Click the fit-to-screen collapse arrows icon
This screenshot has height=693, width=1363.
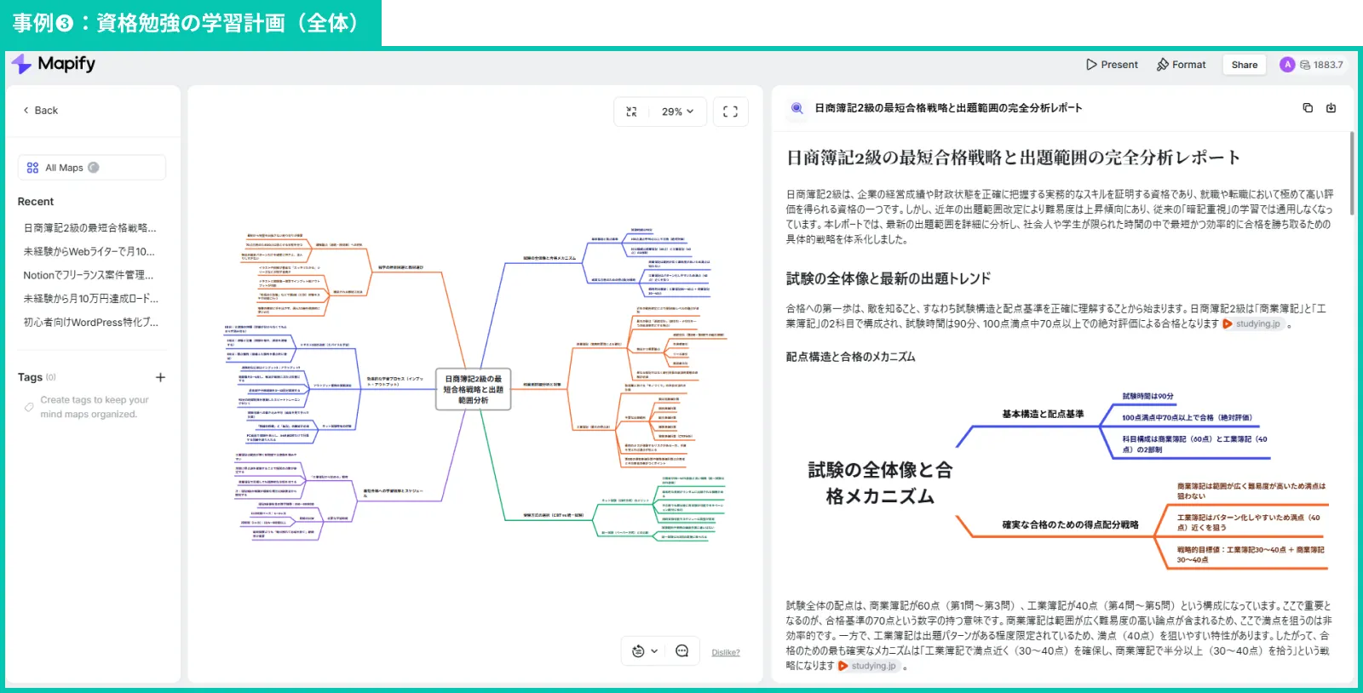click(x=631, y=112)
